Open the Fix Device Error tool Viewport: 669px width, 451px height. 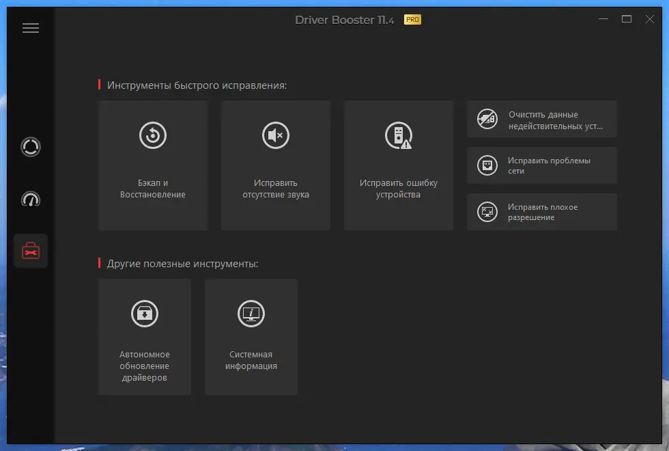(x=398, y=164)
